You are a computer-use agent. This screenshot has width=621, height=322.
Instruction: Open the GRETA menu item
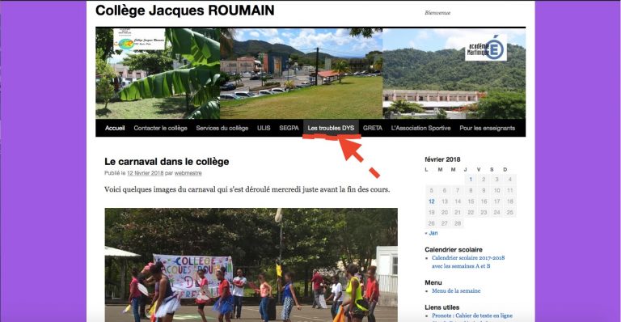[373, 128]
